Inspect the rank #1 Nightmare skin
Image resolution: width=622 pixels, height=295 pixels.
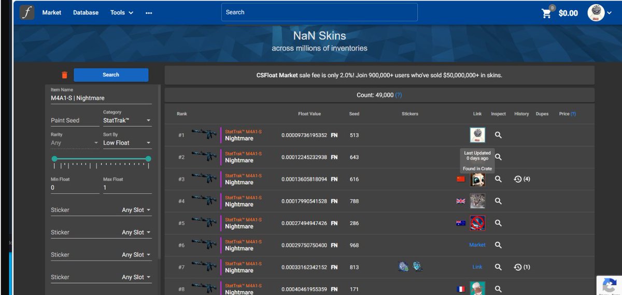coord(498,135)
